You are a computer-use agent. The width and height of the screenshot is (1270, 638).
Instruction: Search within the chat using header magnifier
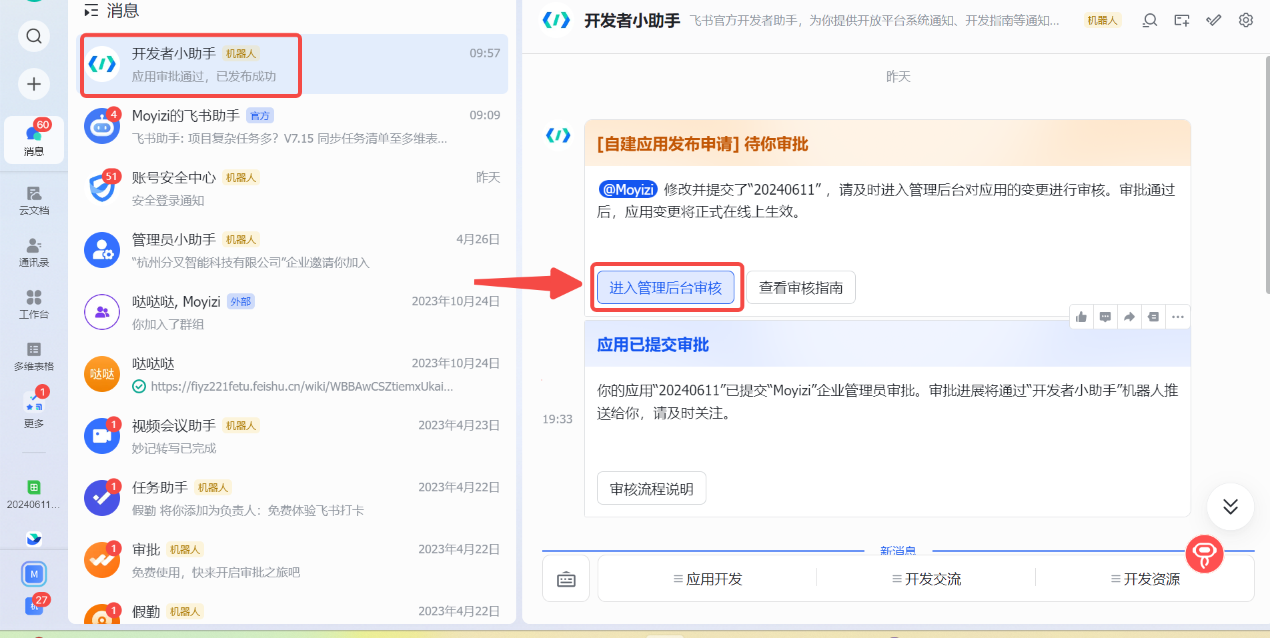pyautogui.click(x=1149, y=21)
